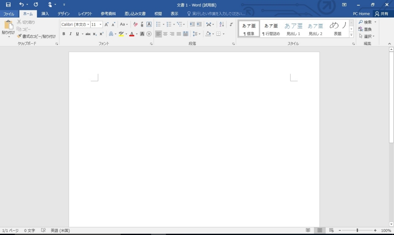Click the zoom slider handle
The height and width of the screenshot is (235, 394).
click(x=357, y=230)
